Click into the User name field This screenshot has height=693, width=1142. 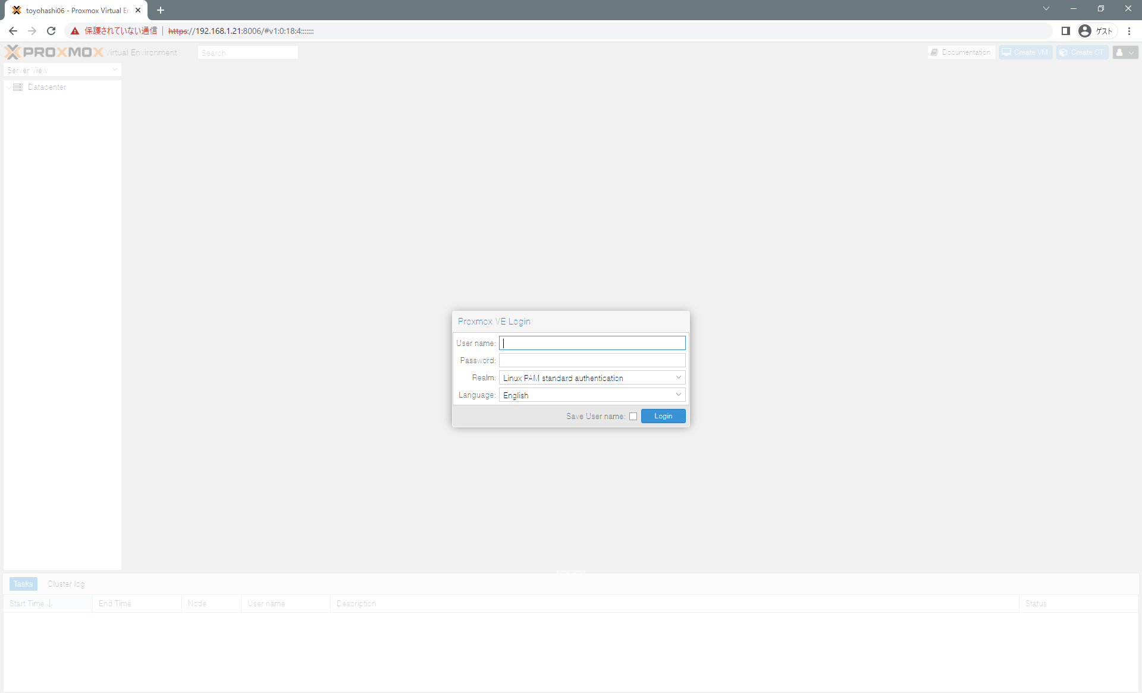tap(592, 343)
